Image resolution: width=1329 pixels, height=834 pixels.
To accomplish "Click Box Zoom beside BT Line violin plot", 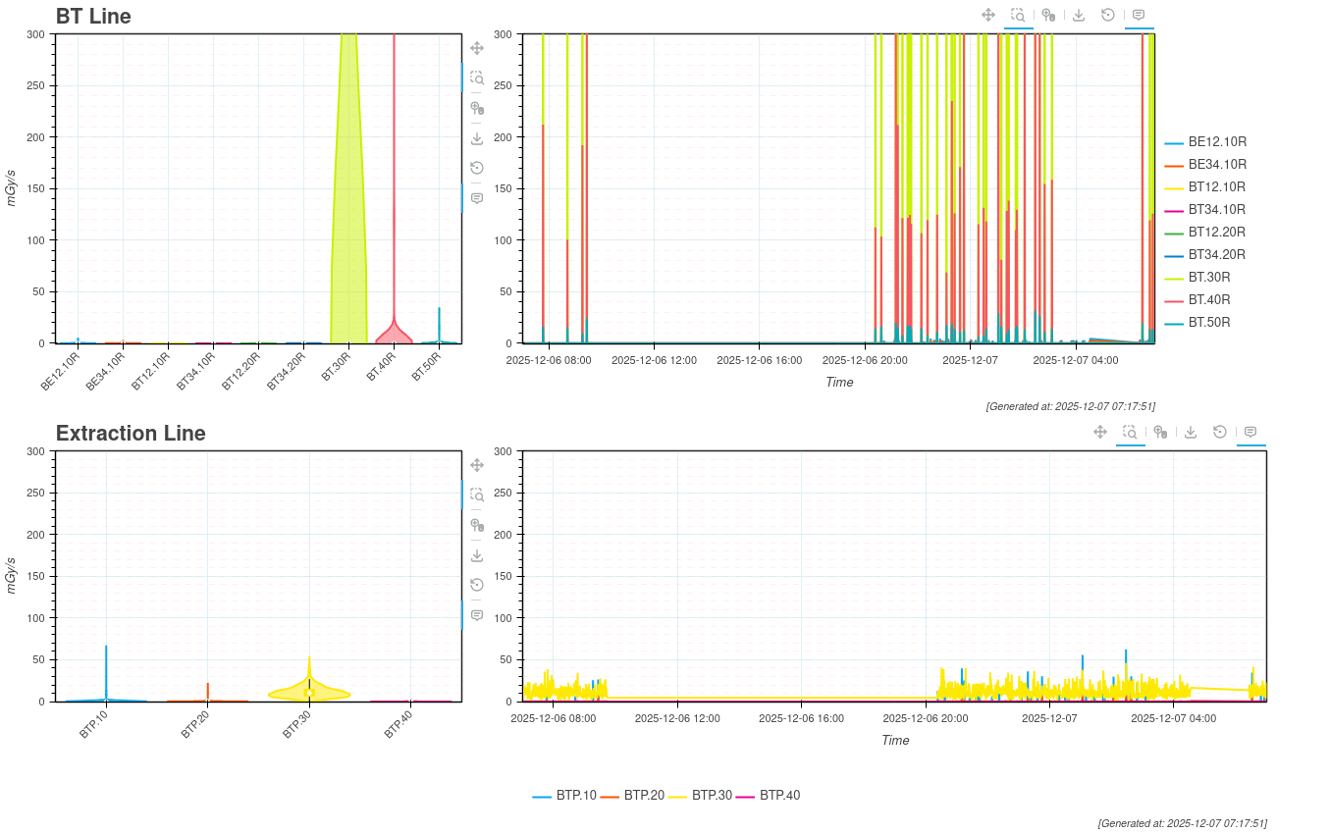I will point(477,78).
